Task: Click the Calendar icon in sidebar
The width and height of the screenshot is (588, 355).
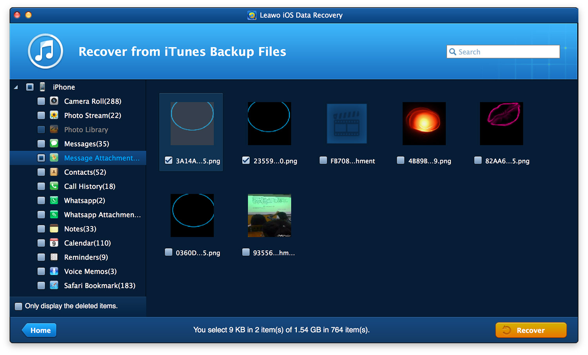Action: [x=54, y=243]
